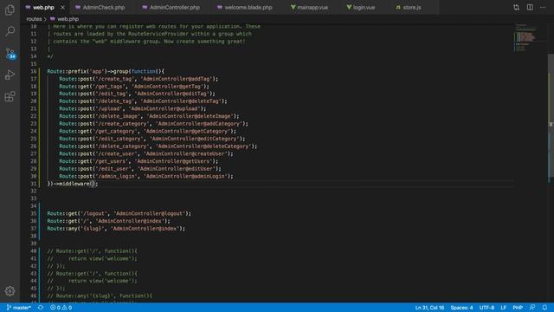This screenshot has width=554, height=312.
Task: Open the Search view in activity bar
Action: (10, 31)
